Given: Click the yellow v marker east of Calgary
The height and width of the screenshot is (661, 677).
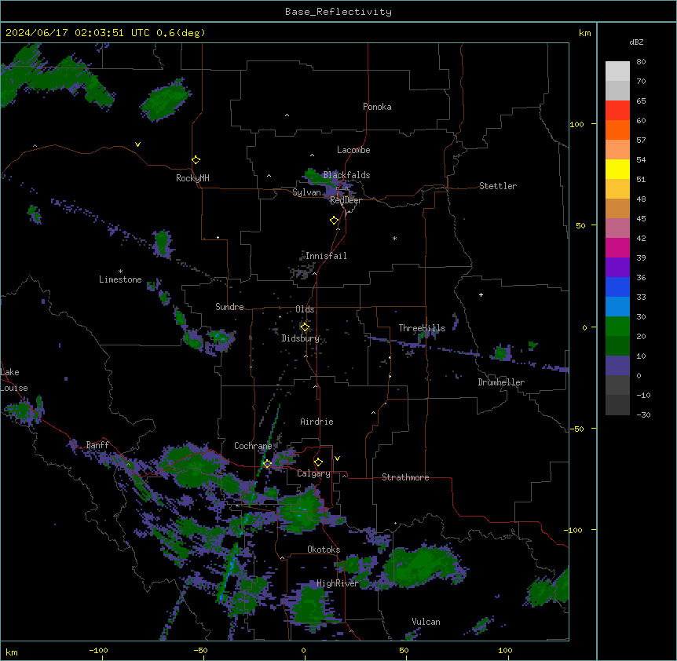Looking at the screenshot, I should [337, 458].
